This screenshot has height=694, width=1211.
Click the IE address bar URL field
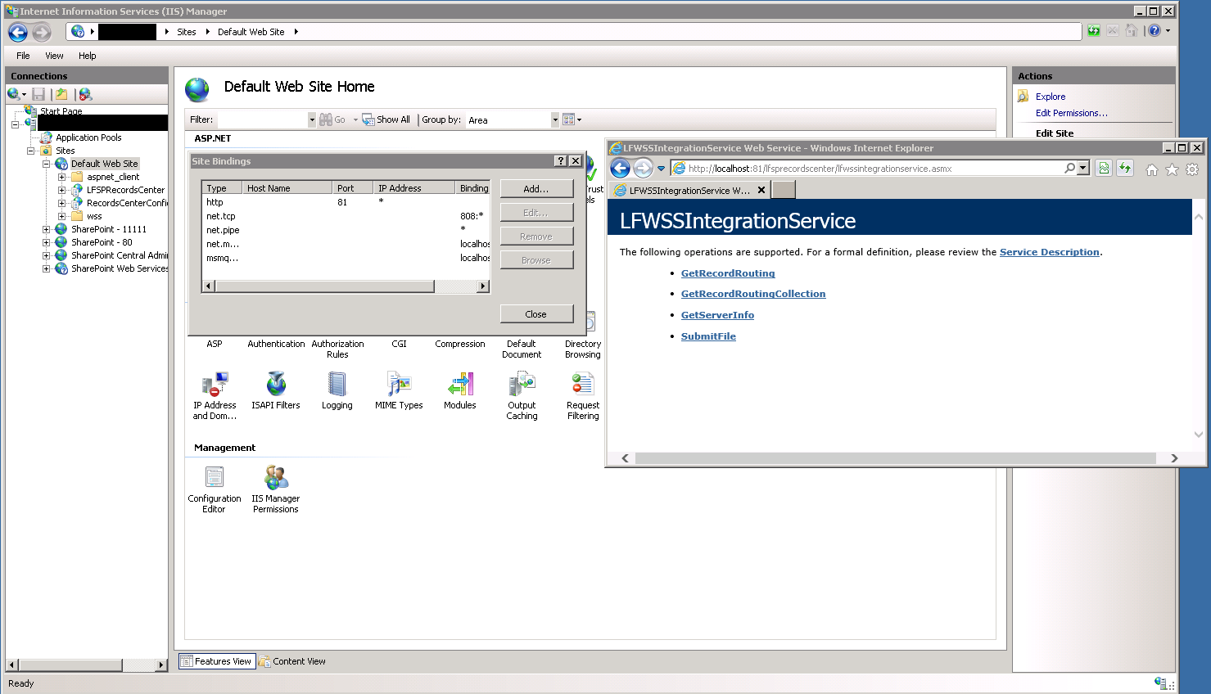pos(866,169)
